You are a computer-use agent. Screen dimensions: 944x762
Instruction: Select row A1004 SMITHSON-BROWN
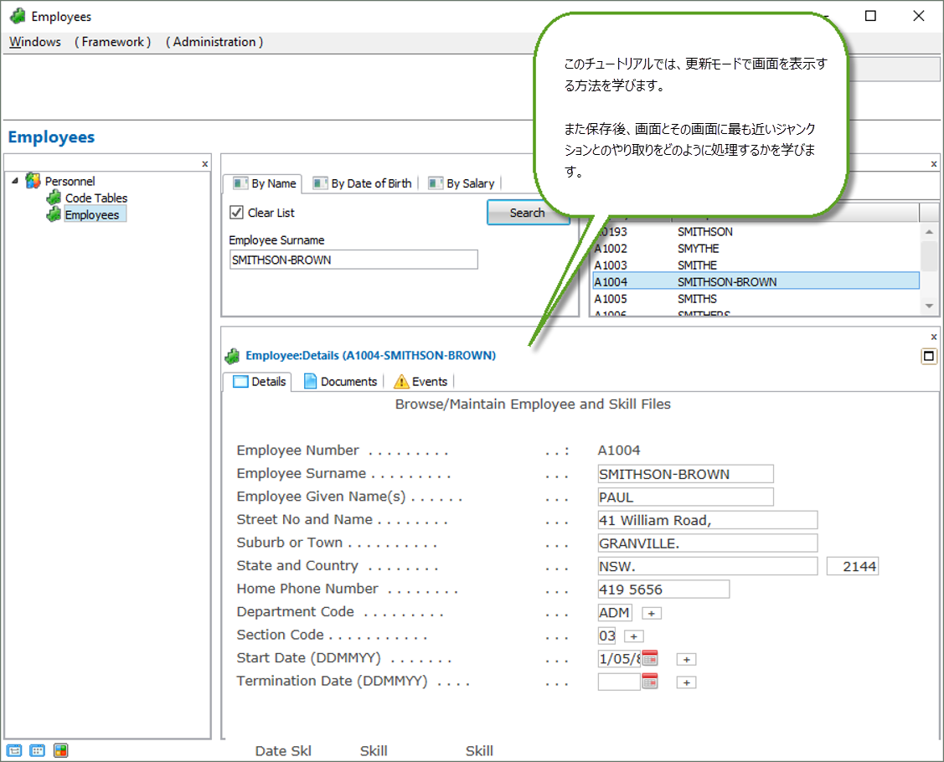756,281
